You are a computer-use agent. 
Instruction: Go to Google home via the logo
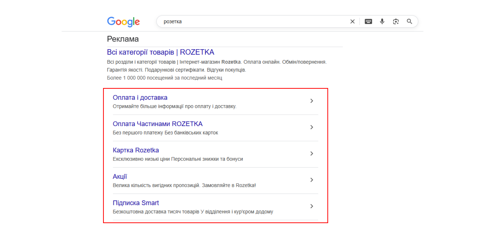point(124,22)
